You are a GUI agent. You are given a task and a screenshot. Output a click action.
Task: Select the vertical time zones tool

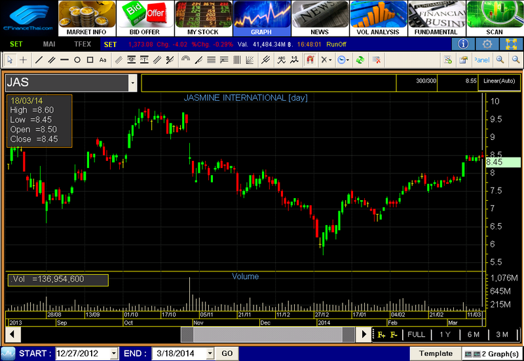coord(237,60)
